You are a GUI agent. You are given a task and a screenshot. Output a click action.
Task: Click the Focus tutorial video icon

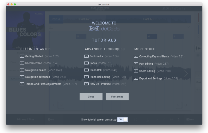pyautogui.click(x=86, y=63)
